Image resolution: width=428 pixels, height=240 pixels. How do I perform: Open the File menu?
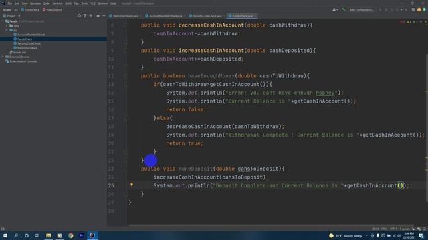tap(10, 3)
